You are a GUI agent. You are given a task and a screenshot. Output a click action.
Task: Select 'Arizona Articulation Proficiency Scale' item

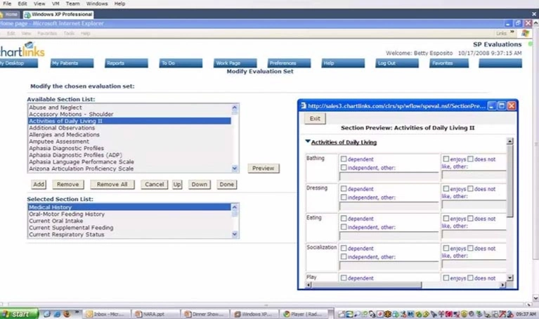point(129,169)
